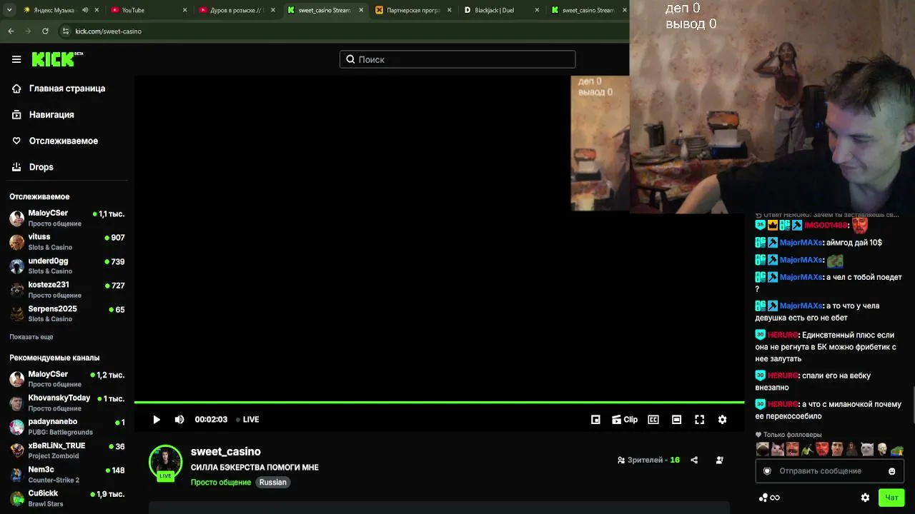Mute the stream volume

(x=179, y=420)
